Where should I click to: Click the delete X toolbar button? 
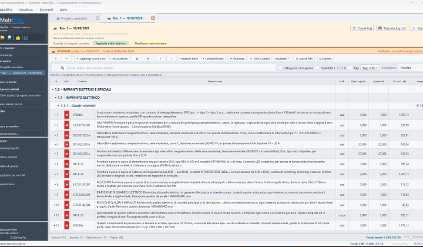click(147, 59)
